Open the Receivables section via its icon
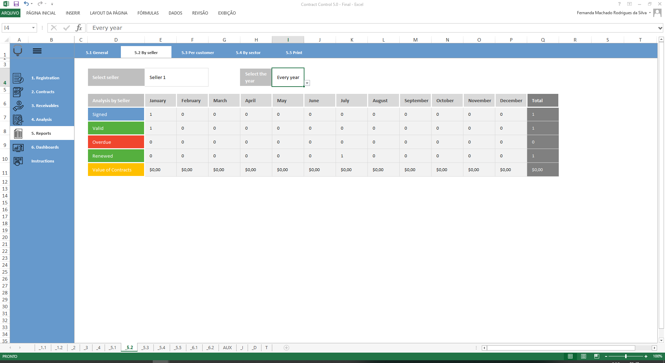The width and height of the screenshot is (665, 363). 18,105
